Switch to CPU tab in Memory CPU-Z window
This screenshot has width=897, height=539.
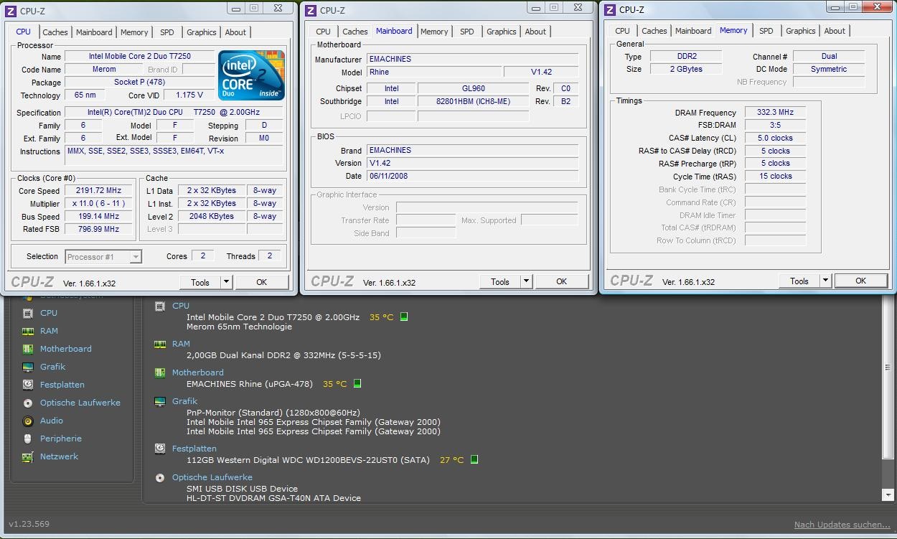tap(622, 31)
